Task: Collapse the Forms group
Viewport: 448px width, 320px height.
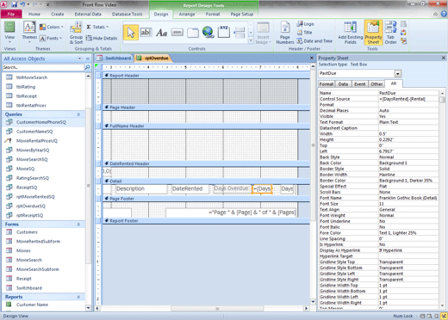Action: (78, 225)
